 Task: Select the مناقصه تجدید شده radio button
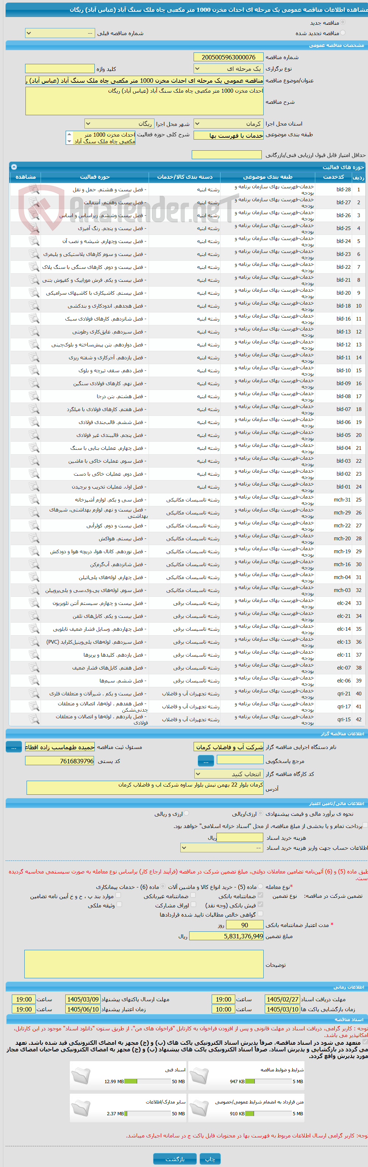point(342,32)
